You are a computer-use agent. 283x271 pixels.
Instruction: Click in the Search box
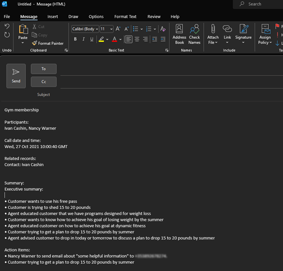(x=258, y=4)
